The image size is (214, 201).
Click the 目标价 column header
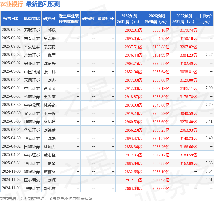pyautogui.click(x=206, y=19)
